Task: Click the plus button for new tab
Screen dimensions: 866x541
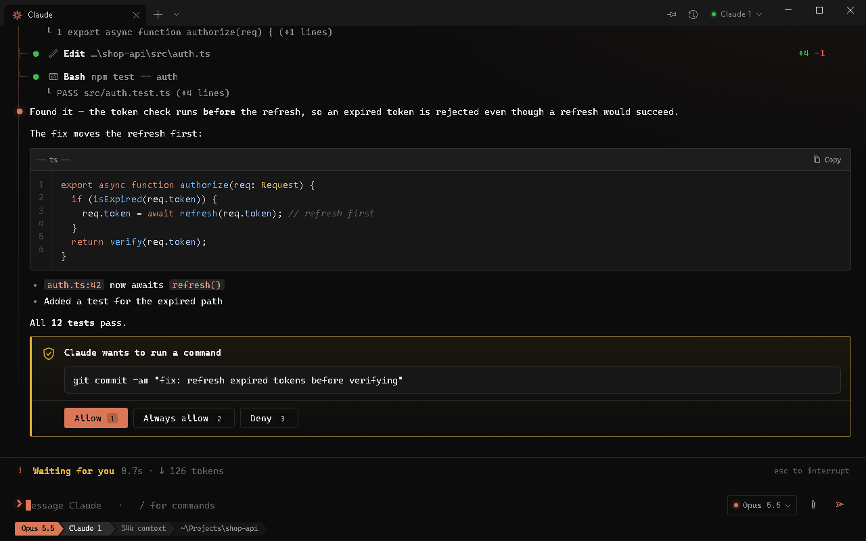Action: [158, 14]
